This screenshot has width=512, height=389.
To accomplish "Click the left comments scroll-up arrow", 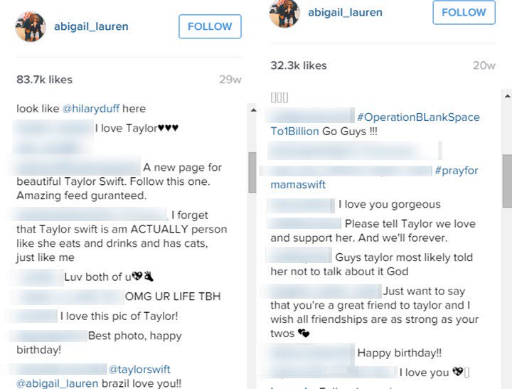I will click(253, 110).
